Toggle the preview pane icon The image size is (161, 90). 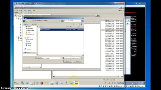click(x=78, y=24)
